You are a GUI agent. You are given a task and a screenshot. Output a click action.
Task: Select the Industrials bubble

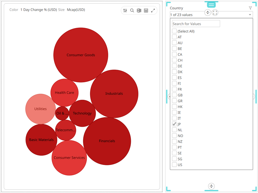click(114, 94)
